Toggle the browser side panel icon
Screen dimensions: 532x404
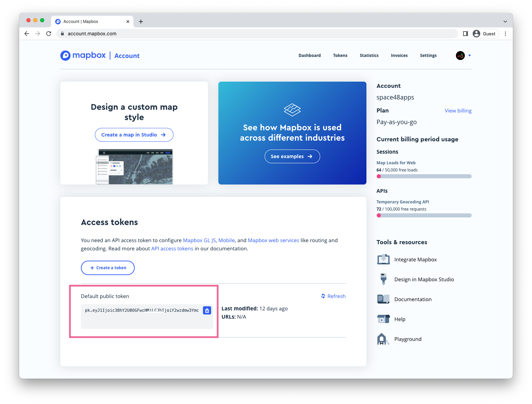pos(465,34)
